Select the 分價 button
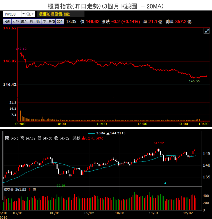 [x=52, y=22]
